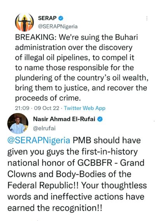Open the Nasir Ahmad El-Rufai display name
The height and width of the screenshot is (221, 165).
click(64, 119)
